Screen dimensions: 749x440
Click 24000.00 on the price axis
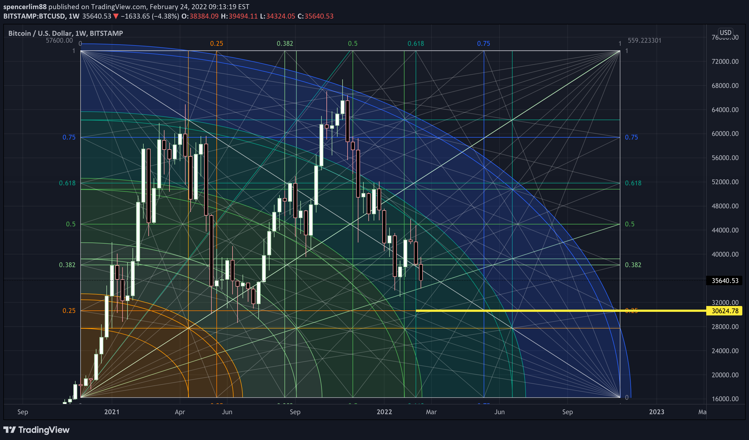click(x=725, y=351)
